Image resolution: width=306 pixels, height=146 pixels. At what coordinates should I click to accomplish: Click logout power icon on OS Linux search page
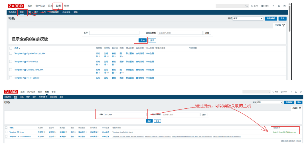point(301,92)
